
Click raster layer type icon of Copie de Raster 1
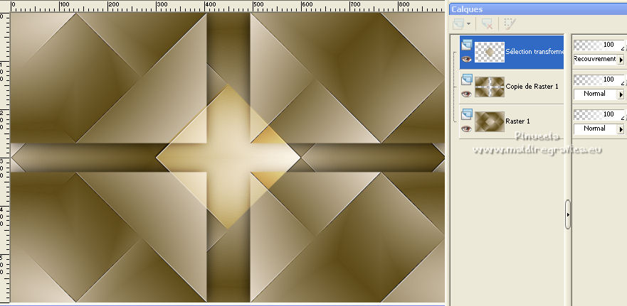[467, 80]
